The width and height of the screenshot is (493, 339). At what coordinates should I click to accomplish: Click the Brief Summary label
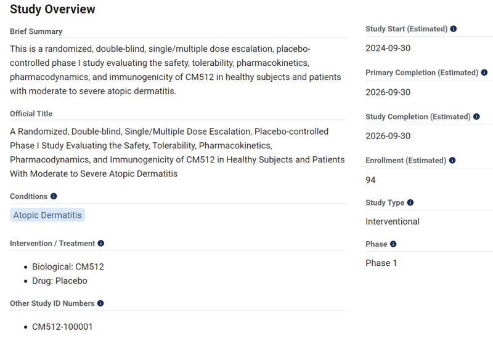[x=36, y=31]
